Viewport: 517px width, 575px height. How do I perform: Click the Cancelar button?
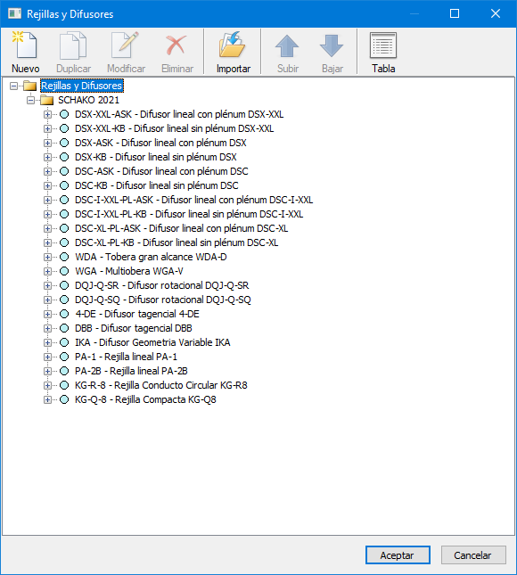point(473,555)
